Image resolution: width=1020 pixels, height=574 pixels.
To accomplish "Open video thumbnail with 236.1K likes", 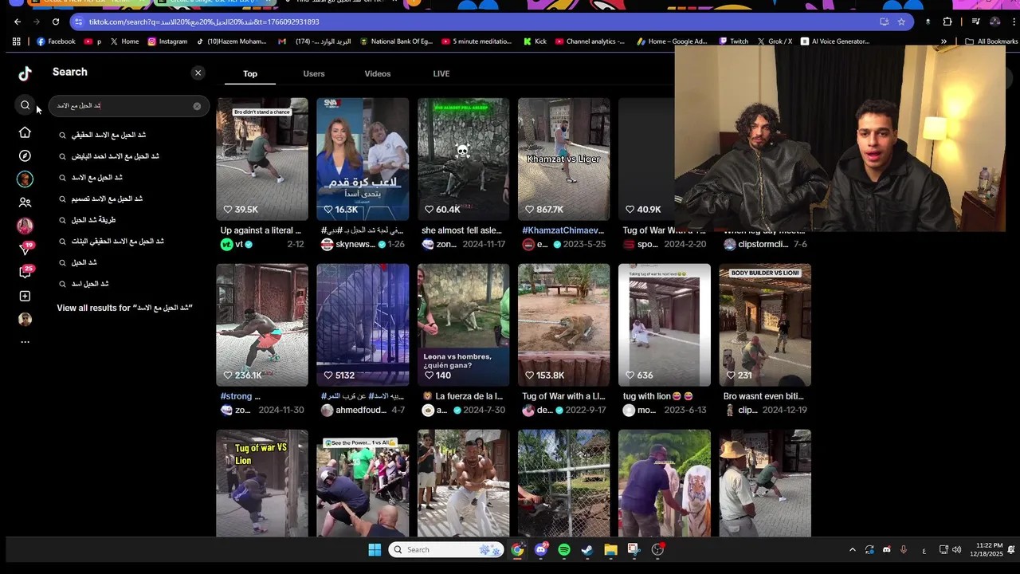I will click(x=261, y=324).
